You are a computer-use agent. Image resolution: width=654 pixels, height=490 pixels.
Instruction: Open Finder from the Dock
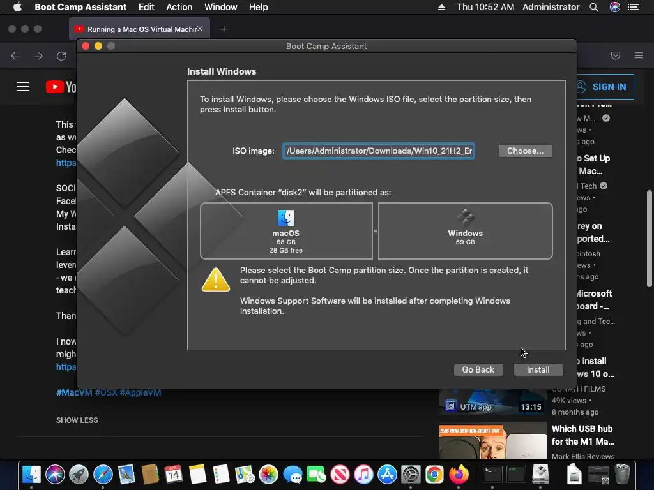pyautogui.click(x=31, y=474)
